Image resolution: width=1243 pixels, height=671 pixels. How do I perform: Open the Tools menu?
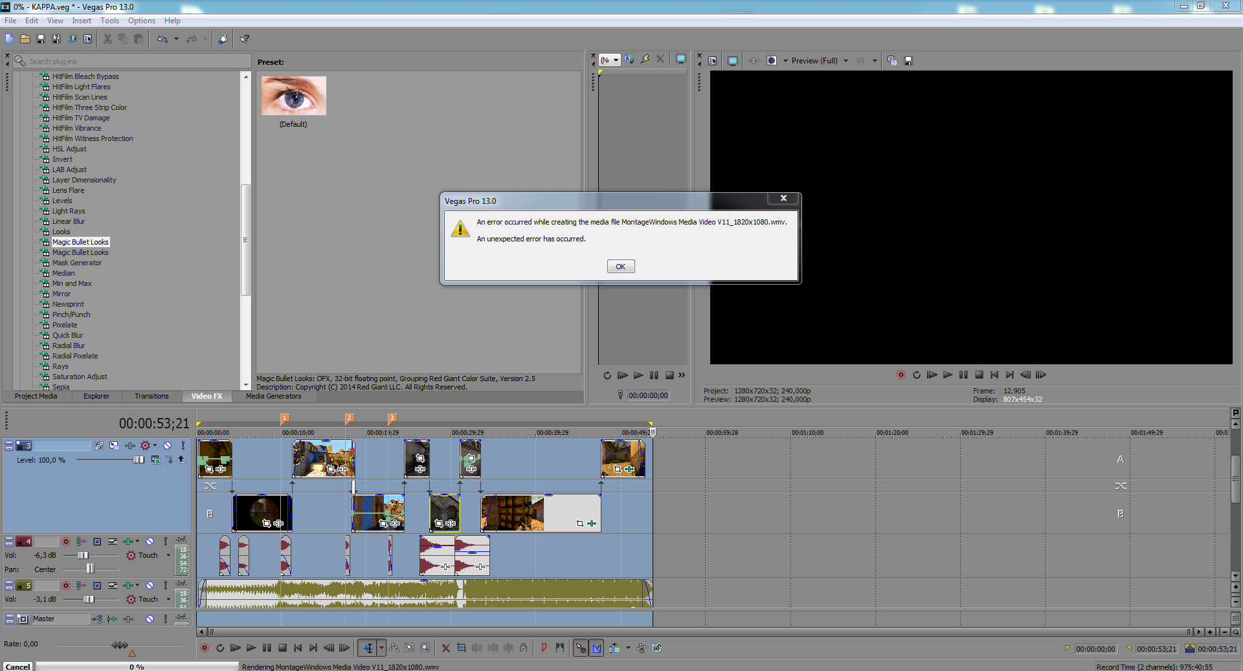109,21
